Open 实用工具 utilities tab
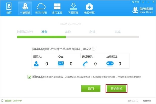This screenshot has height=104, width=156. [x=57, y=8]
